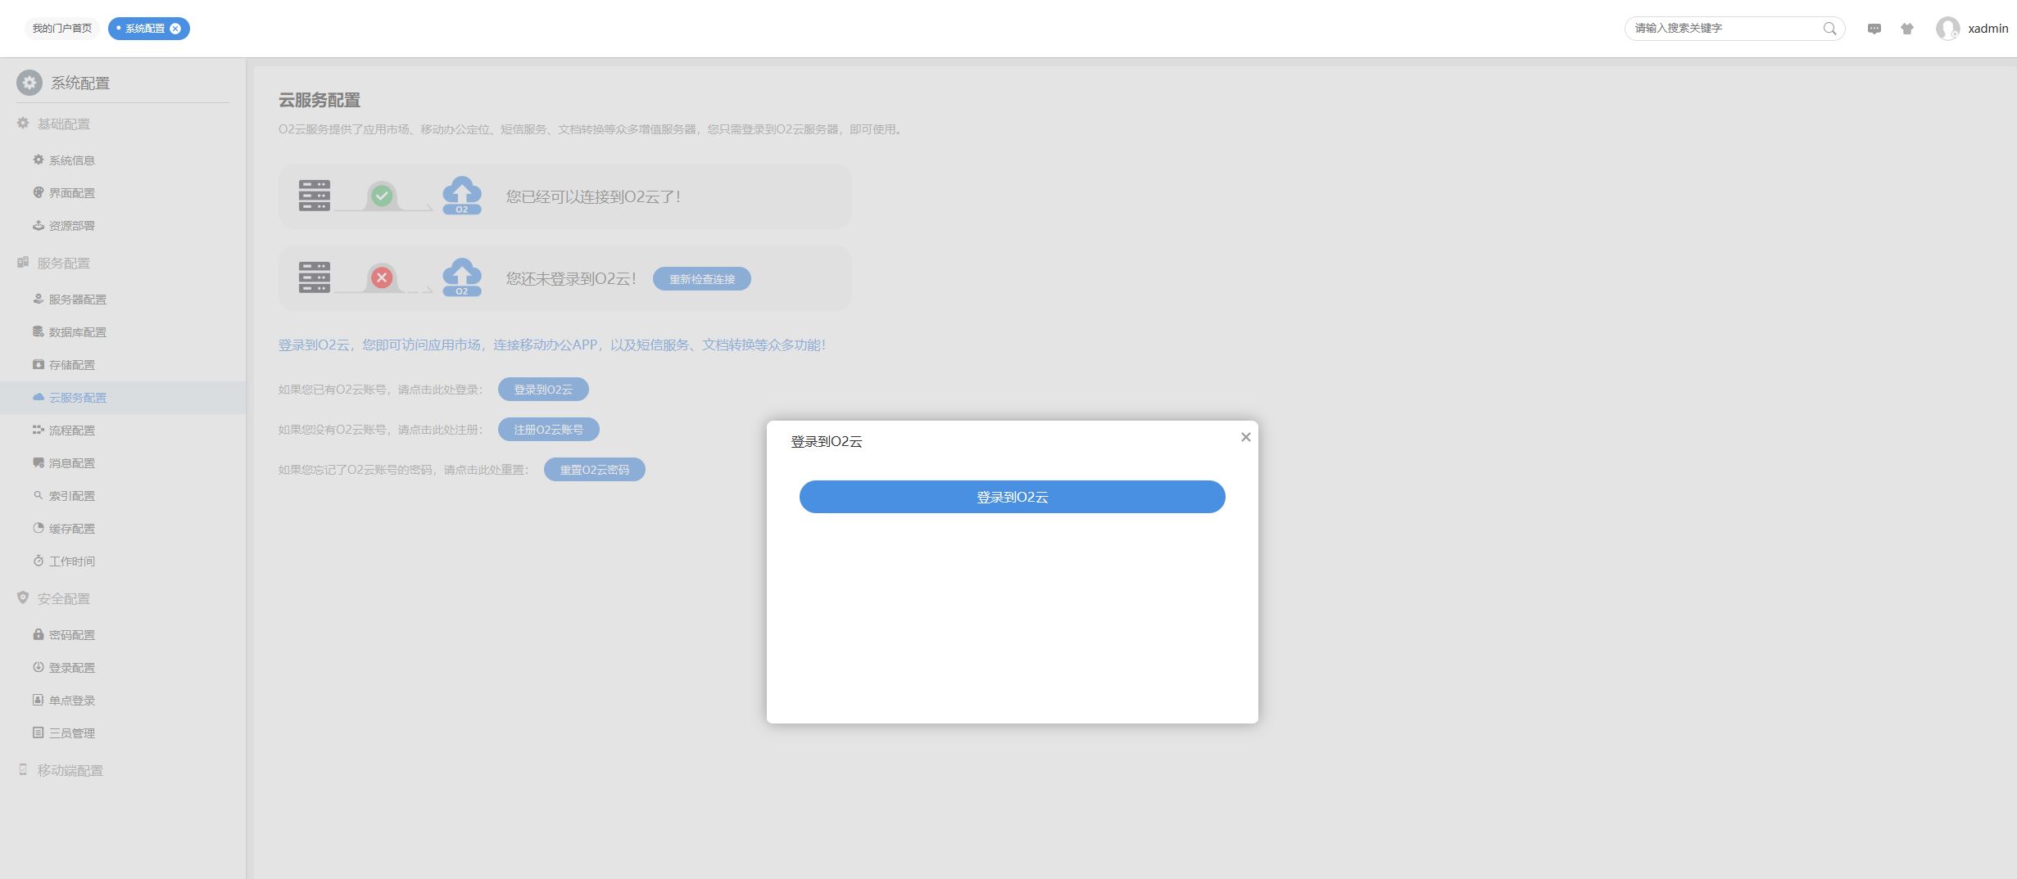Open 三员管理 in the sidebar
The image size is (2017, 879).
click(123, 733)
